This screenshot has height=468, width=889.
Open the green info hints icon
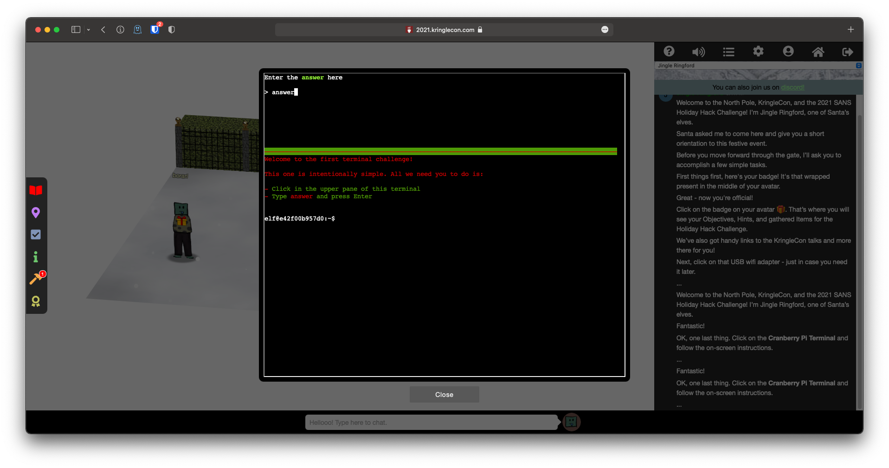click(36, 257)
